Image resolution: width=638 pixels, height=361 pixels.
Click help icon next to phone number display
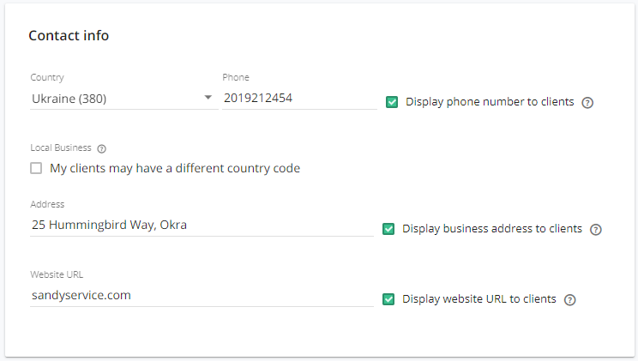[587, 103]
